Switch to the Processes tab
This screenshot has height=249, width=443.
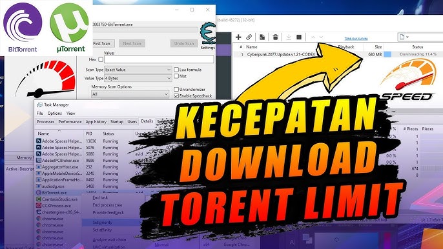tap(45, 122)
